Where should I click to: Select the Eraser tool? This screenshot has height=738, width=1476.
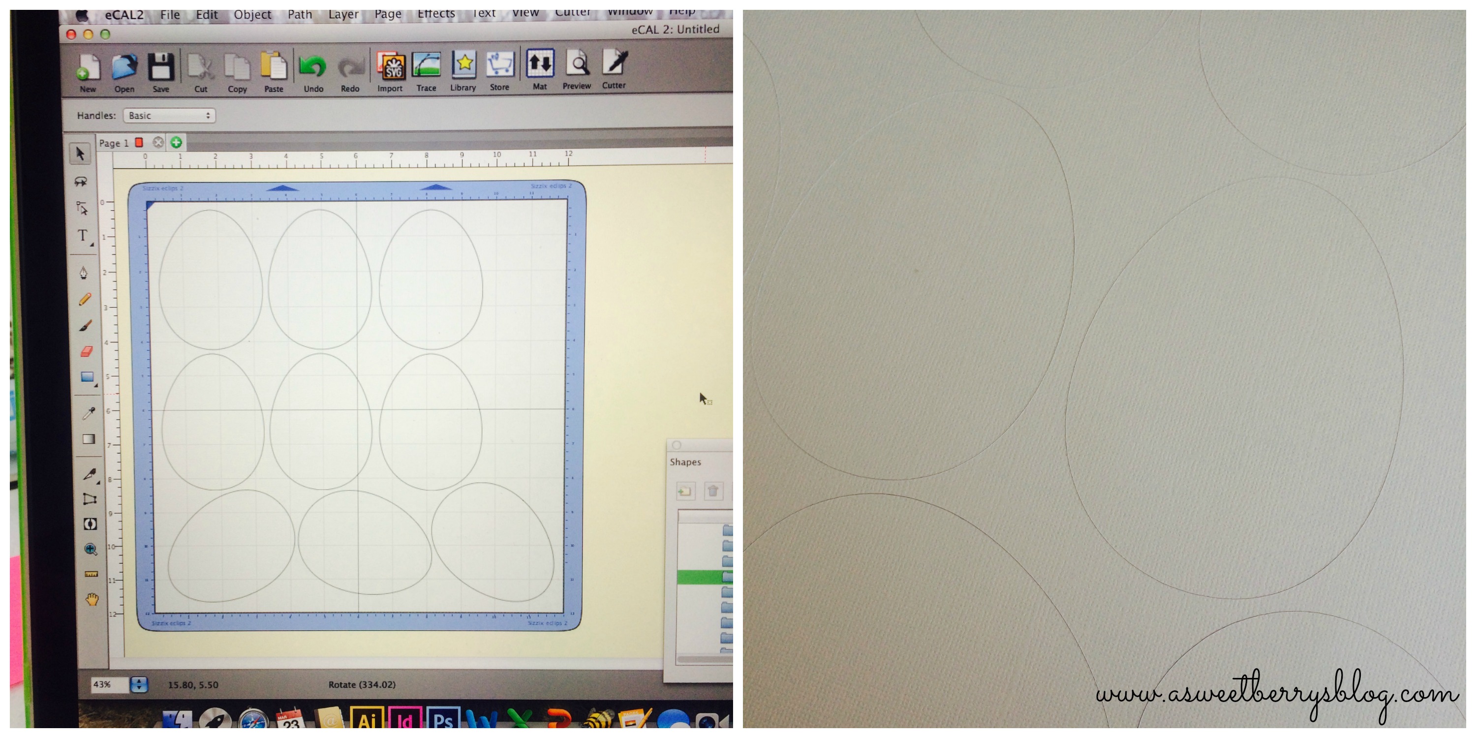(x=87, y=351)
